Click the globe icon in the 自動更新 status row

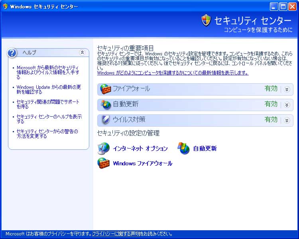coord(106,105)
